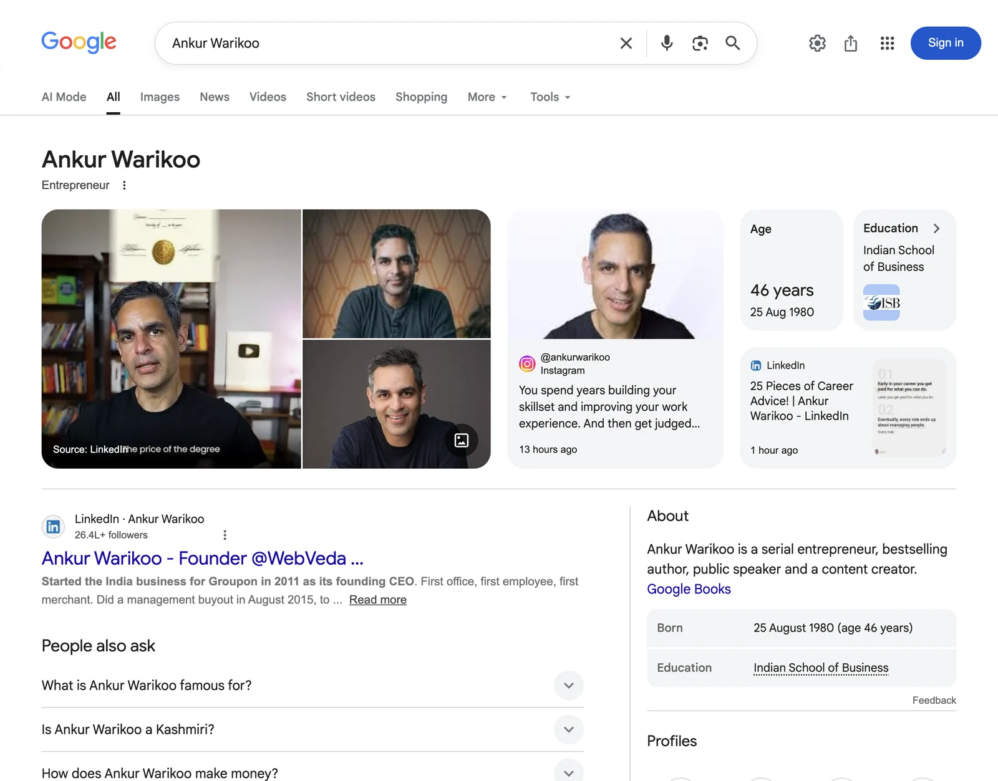Open the @ankurwarikoo Instagram handle

[575, 357]
